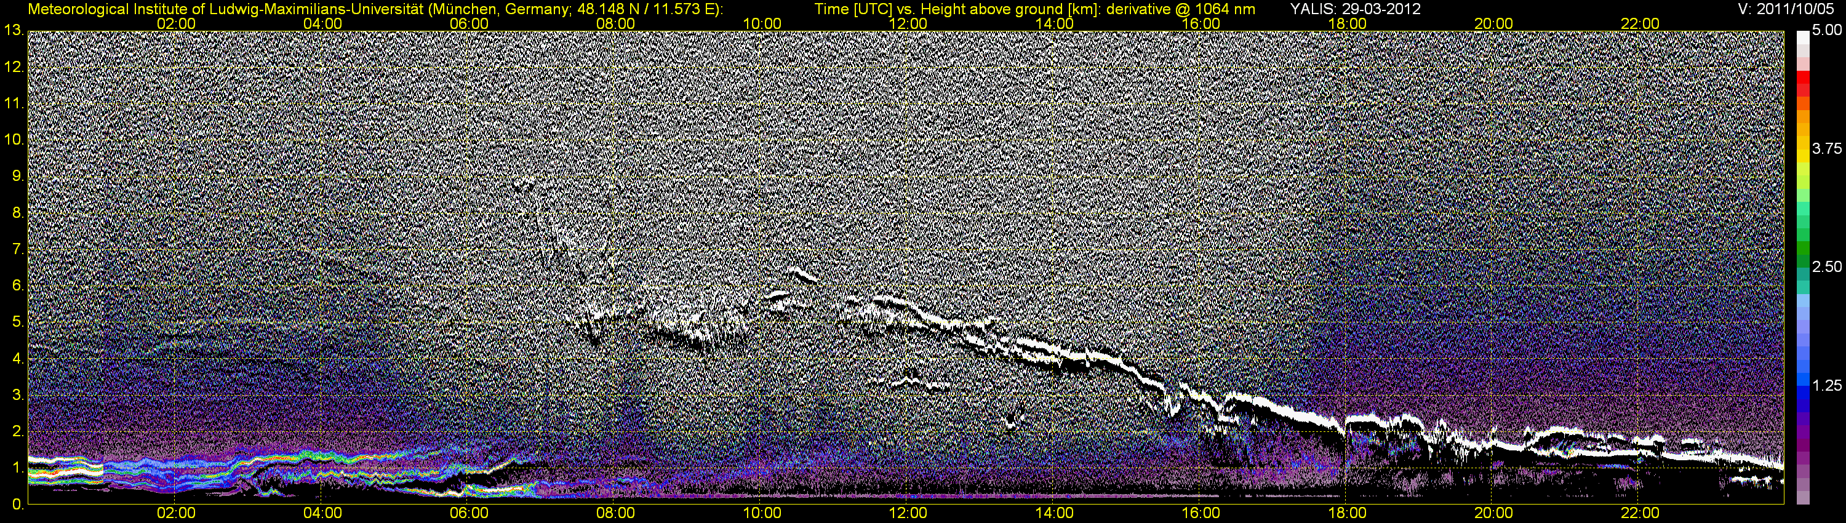The width and height of the screenshot is (1846, 523).
Task: Select the 2.50 color scale value
Action: coord(1827,267)
